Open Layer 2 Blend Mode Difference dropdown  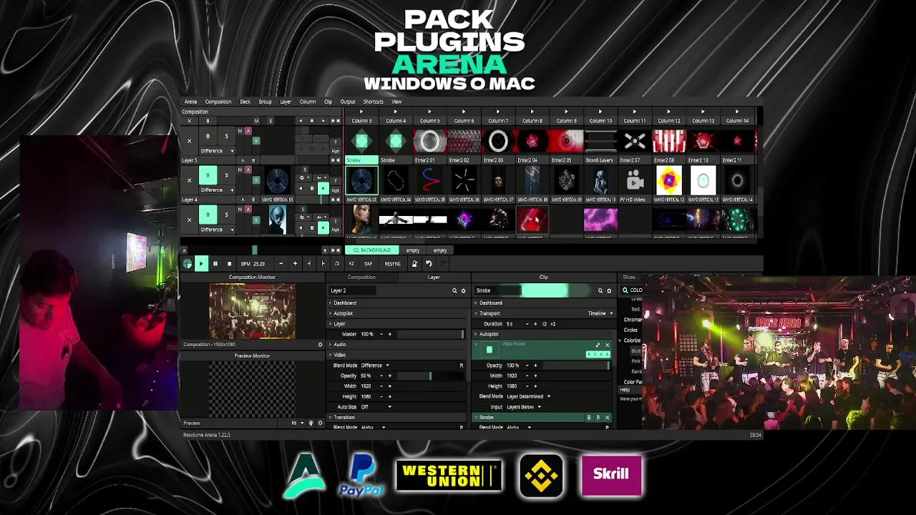pyautogui.click(x=375, y=366)
